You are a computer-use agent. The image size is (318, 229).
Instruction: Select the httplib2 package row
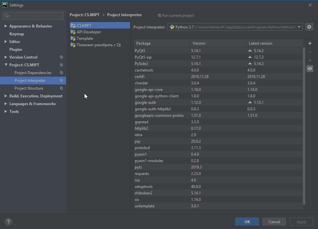point(218,128)
